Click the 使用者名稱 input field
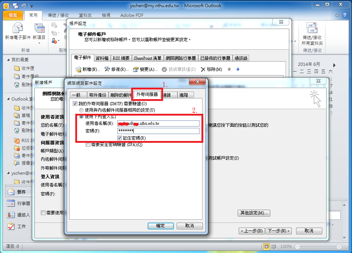 point(158,123)
